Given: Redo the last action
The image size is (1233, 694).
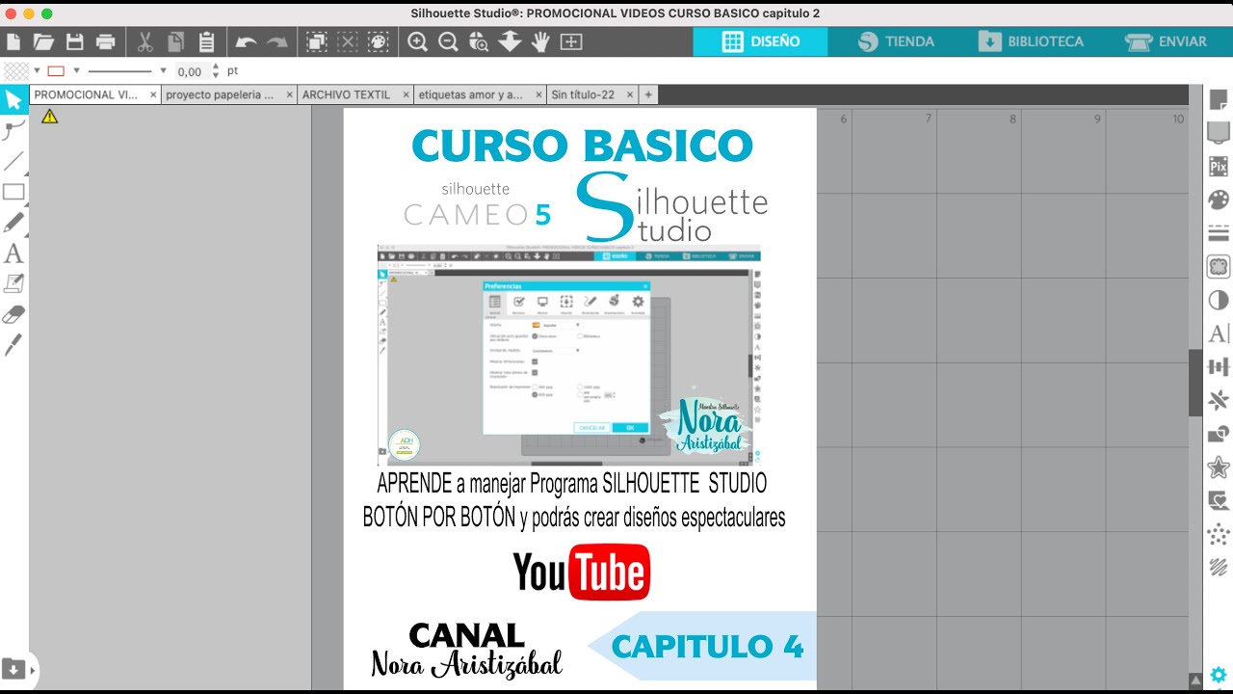Looking at the screenshot, I should click(277, 42).
